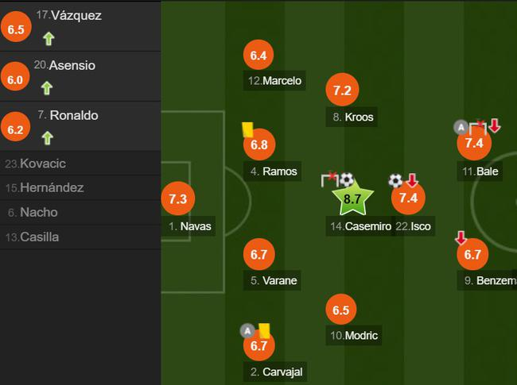517x385 pixels.
Task: Click Casilla in the substitutes list
Action: click(x=38, y=237)
